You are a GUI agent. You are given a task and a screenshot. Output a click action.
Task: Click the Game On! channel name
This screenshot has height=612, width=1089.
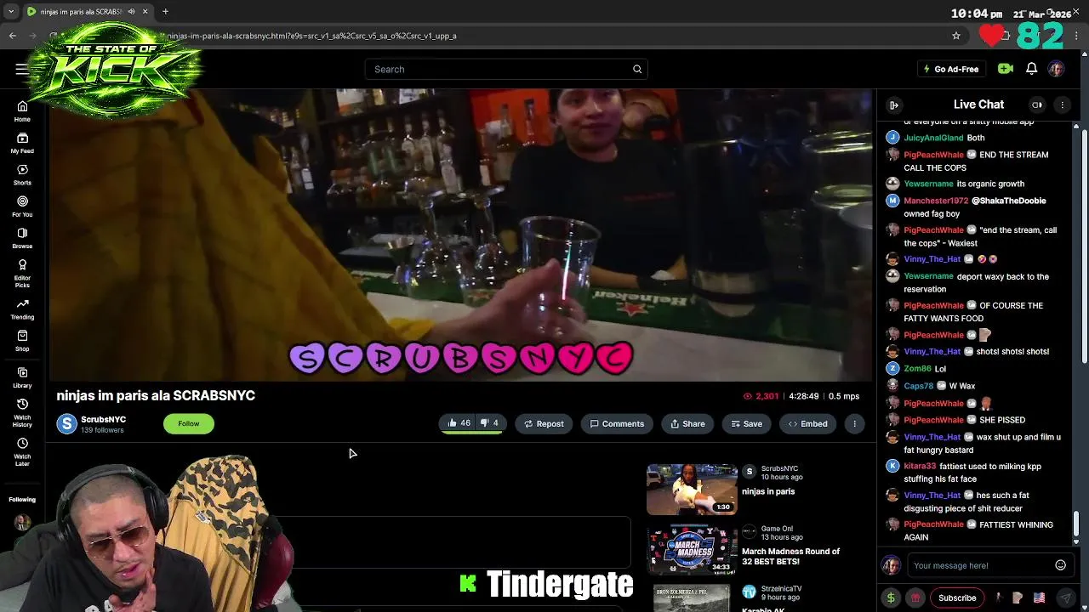point(777,529)
